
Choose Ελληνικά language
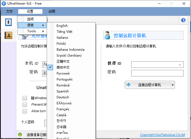71,103
